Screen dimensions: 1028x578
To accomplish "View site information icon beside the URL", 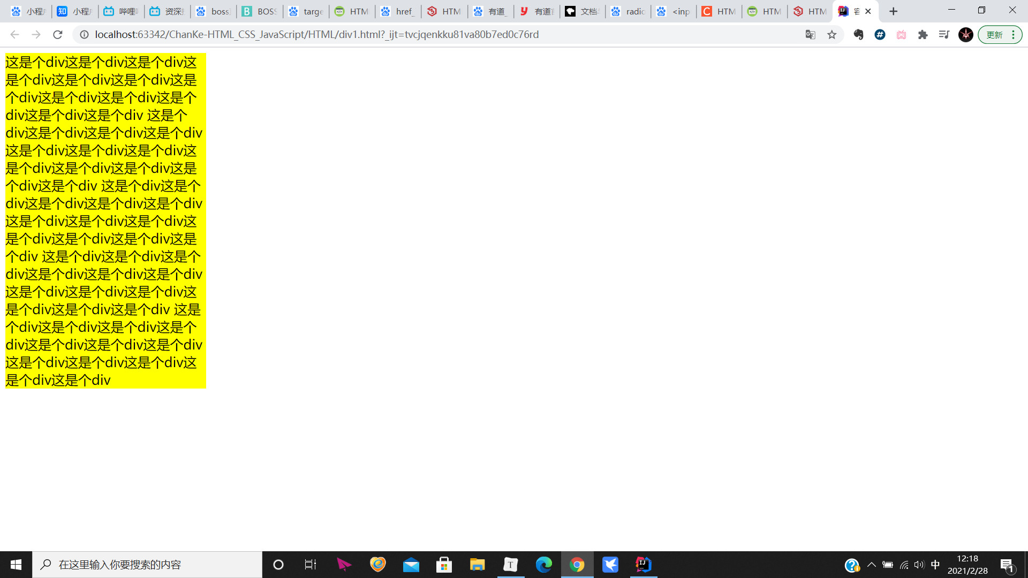I will [x=84, y=35].
